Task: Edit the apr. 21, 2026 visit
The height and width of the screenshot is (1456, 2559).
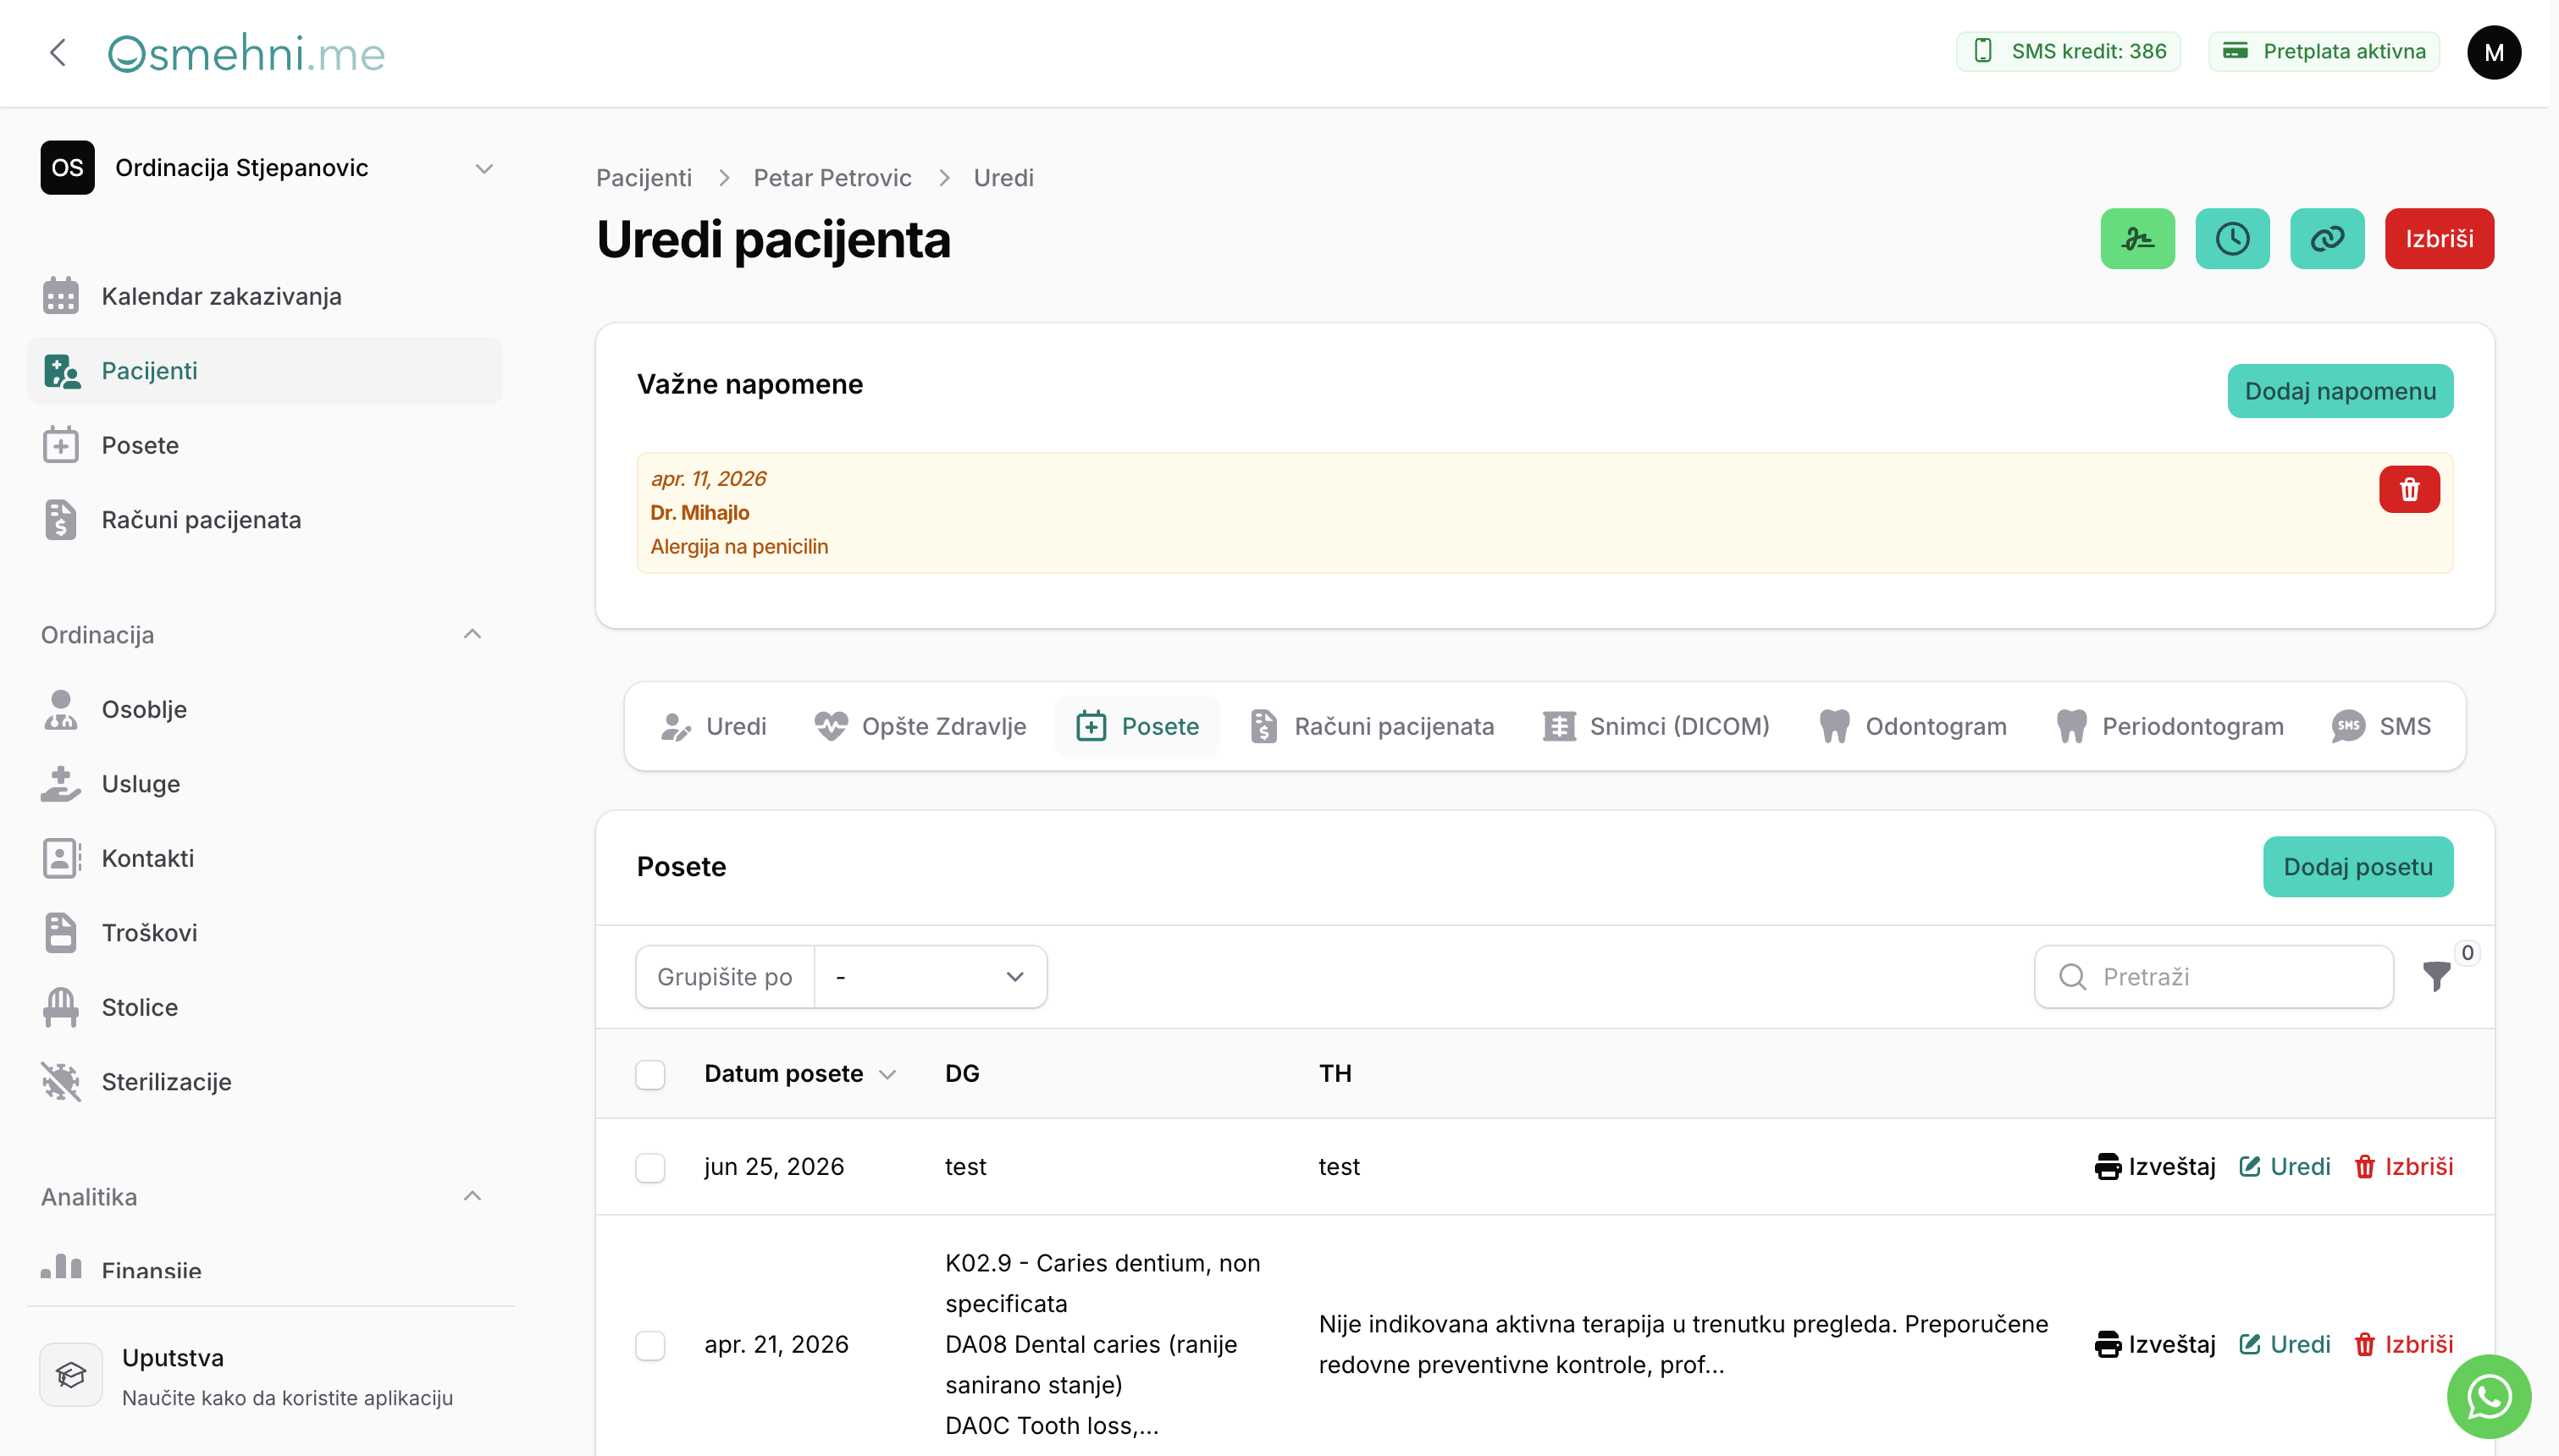Action: point(2284,1344)
